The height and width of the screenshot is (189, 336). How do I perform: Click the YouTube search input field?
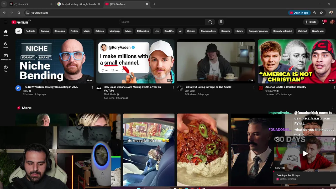[162, 22]
